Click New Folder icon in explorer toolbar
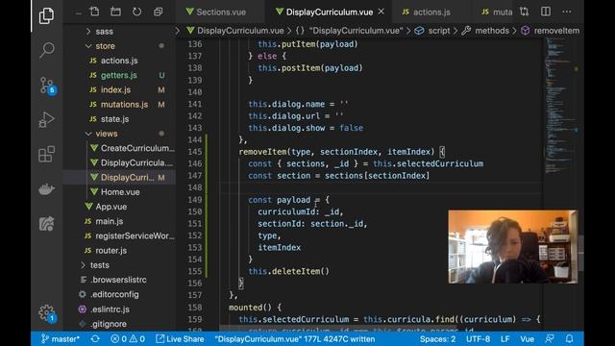This screenshot has width=615, height=346. click(x=115, y=12)
